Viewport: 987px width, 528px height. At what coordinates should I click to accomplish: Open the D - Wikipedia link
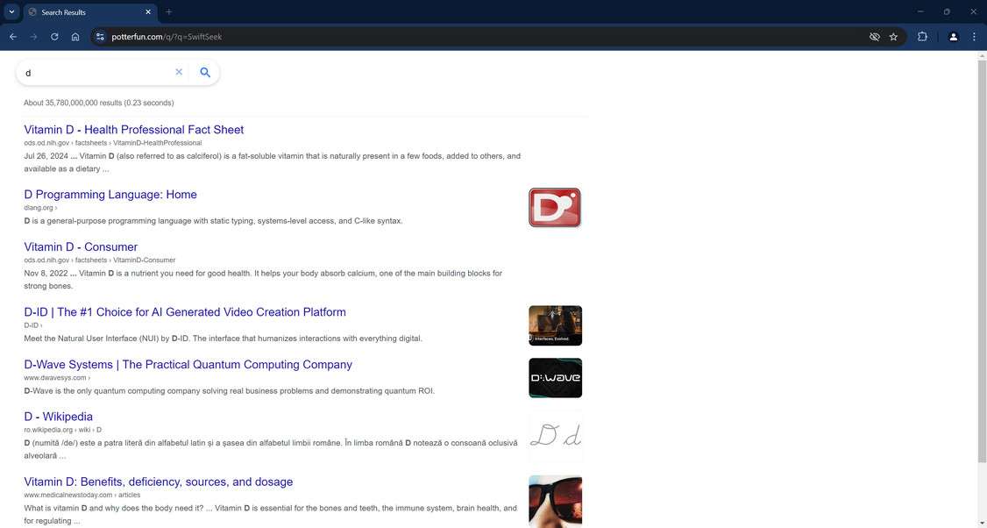pos(58,417)
